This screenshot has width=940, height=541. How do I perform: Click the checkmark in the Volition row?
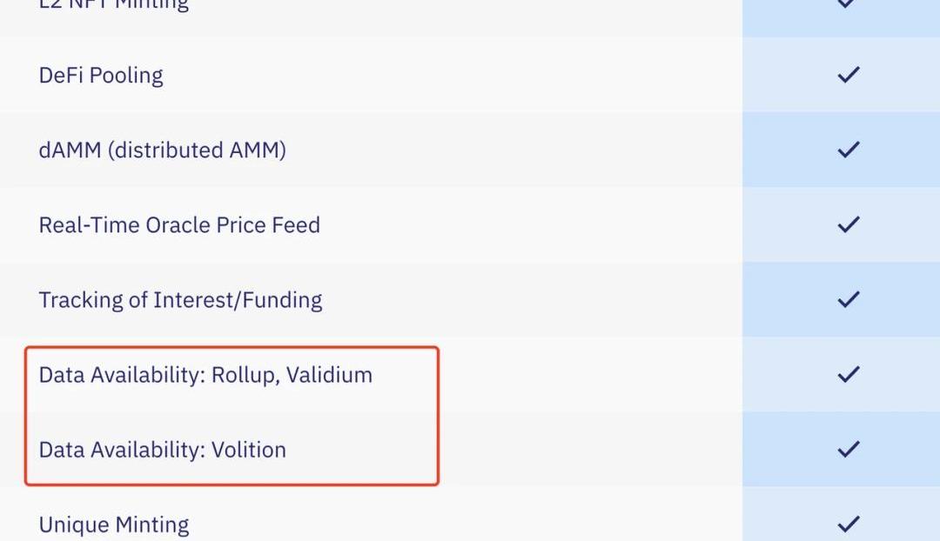[848, 450]
